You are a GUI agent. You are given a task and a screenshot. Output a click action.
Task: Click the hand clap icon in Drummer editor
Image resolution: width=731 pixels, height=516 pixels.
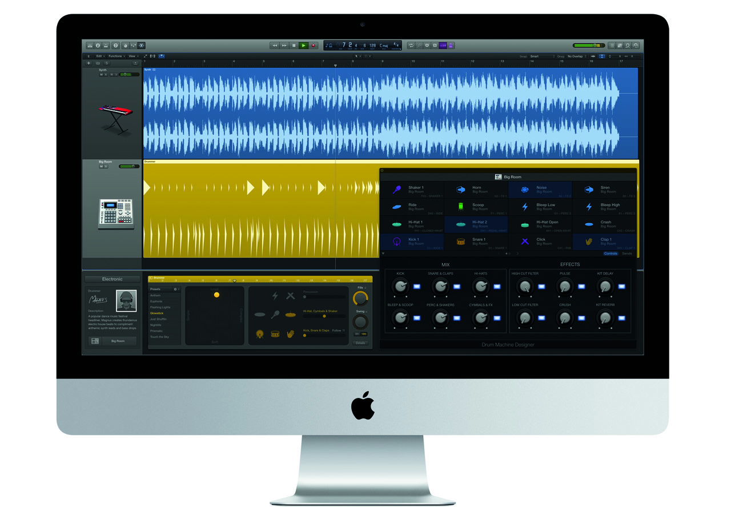[291, 334]
